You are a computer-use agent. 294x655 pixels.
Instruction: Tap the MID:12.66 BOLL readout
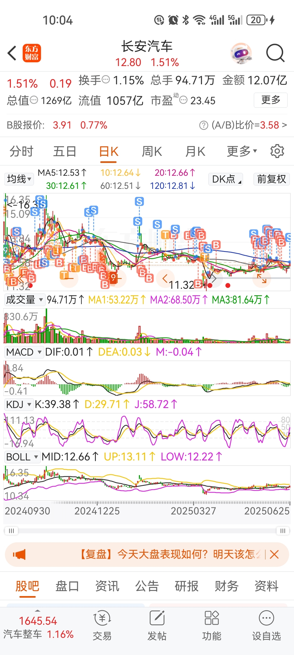[70, 457]
